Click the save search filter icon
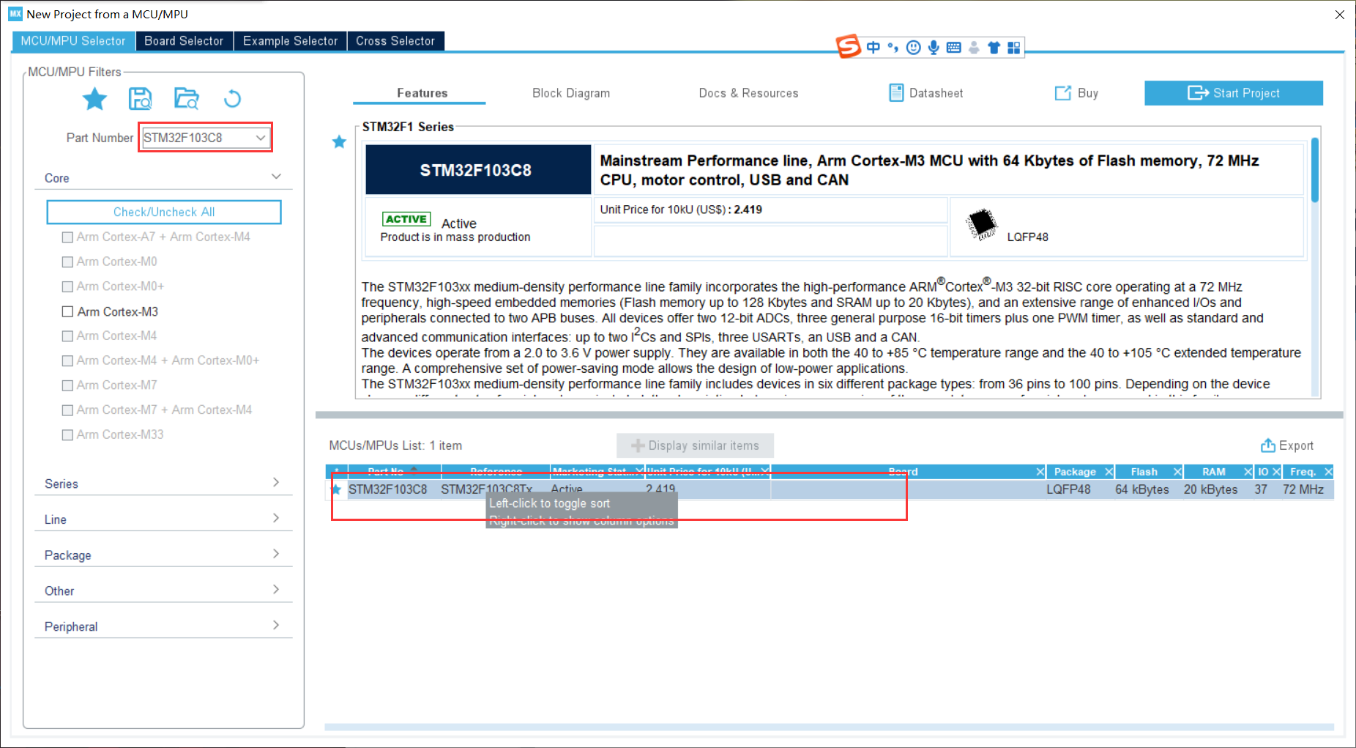1356x748 pixels. [140, 98]
